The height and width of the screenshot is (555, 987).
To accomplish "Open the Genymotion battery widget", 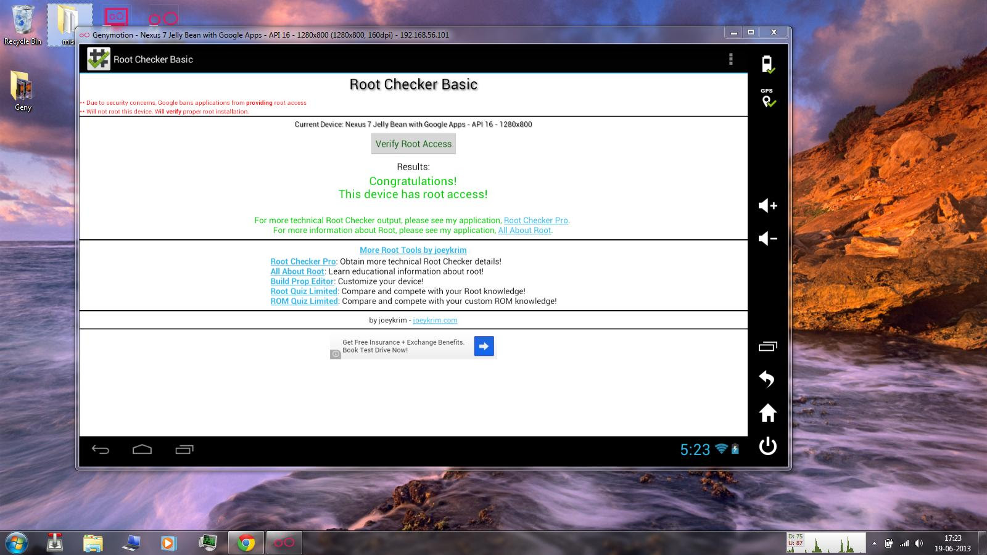I will [x=767, y=64].
